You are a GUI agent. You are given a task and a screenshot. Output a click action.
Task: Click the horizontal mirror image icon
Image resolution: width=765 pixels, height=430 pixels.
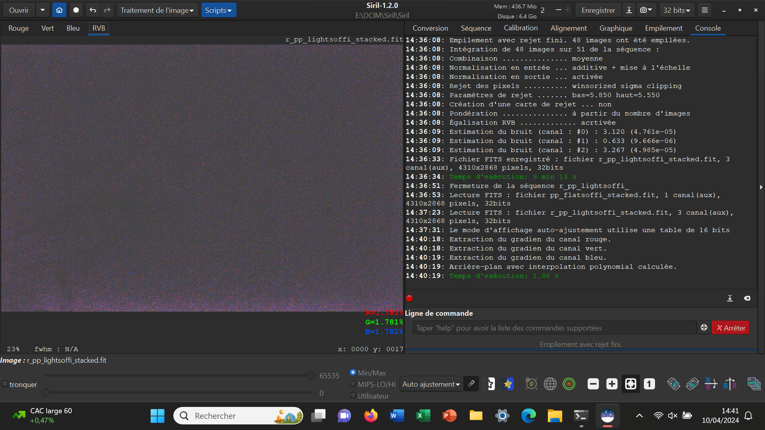pos(730,384)
